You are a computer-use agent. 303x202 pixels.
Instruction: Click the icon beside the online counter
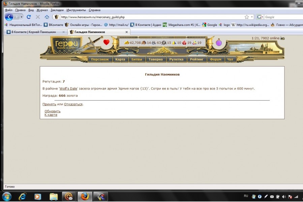[282, 38]
